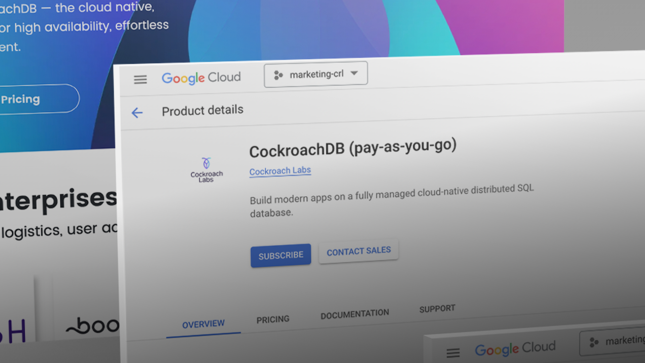645x363 pixels.
Task: Open the Cockroach Labs vendor link
Action: coord(280,171)
